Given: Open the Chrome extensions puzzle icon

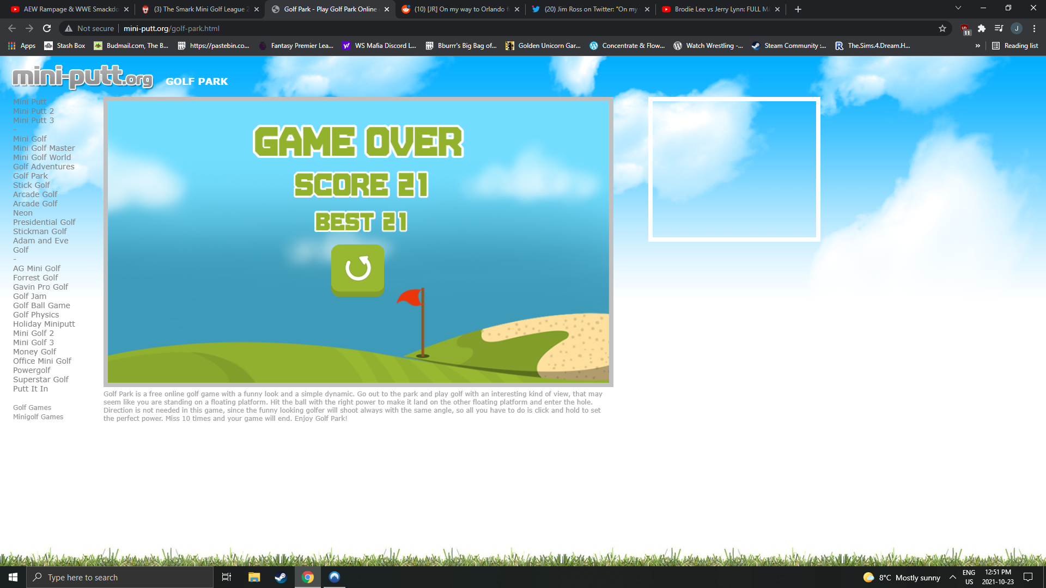Looking at the screenshot, I should click(982, 28).
